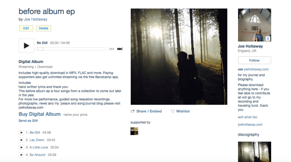Play track 3 A Little Love
The width and height of the screenshot is (291, 162).
(21, 147)
